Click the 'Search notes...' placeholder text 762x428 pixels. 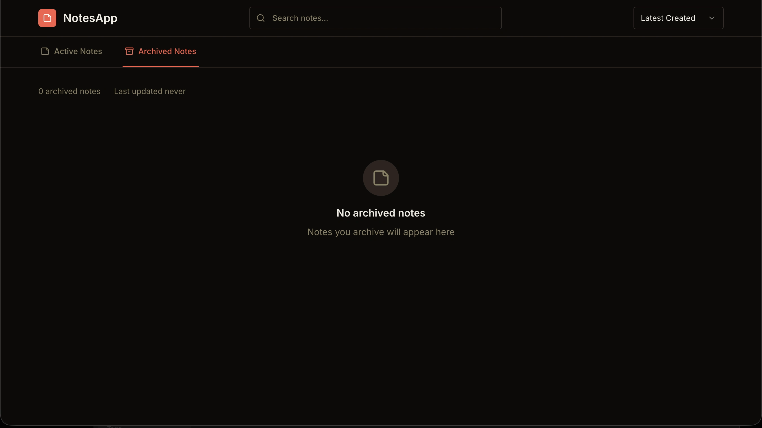[x=300, y=18]
